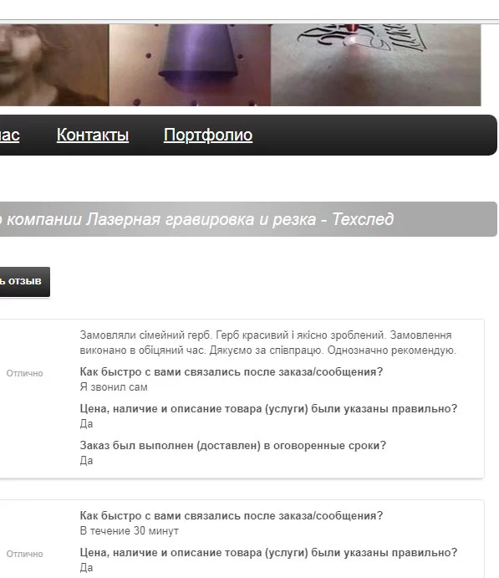This screenshot has width=499, height=578.
Task: Click second review's 'Как быстро с вами связались' question
Action: (x=232, y=515)
